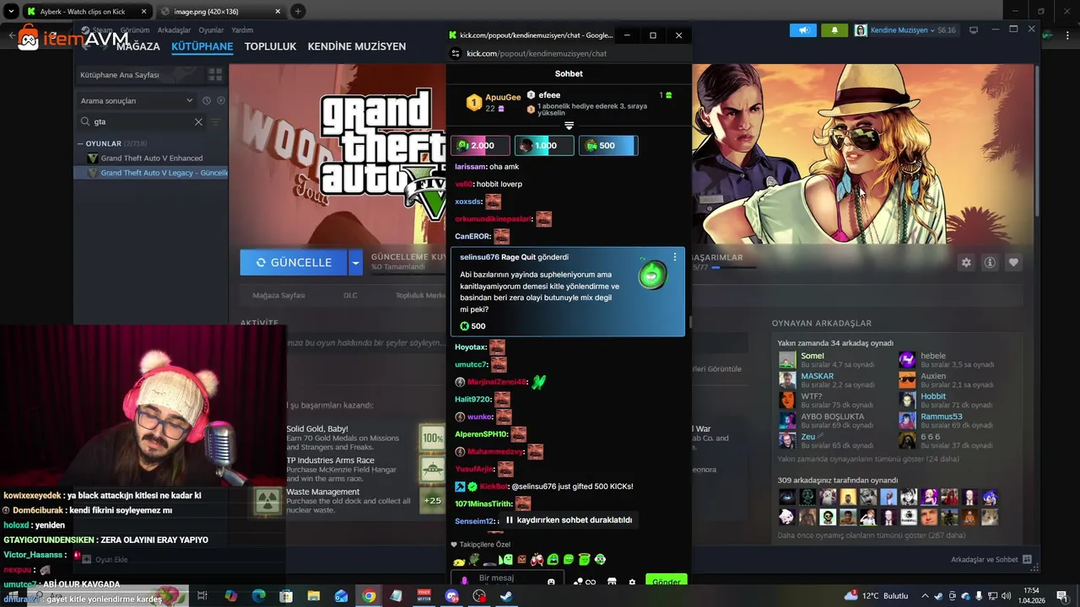Open KÜTÜPHANE tab in Steam
This screenshot has height=607, width=1080.
pyautogui.click(x=202, y=46)
